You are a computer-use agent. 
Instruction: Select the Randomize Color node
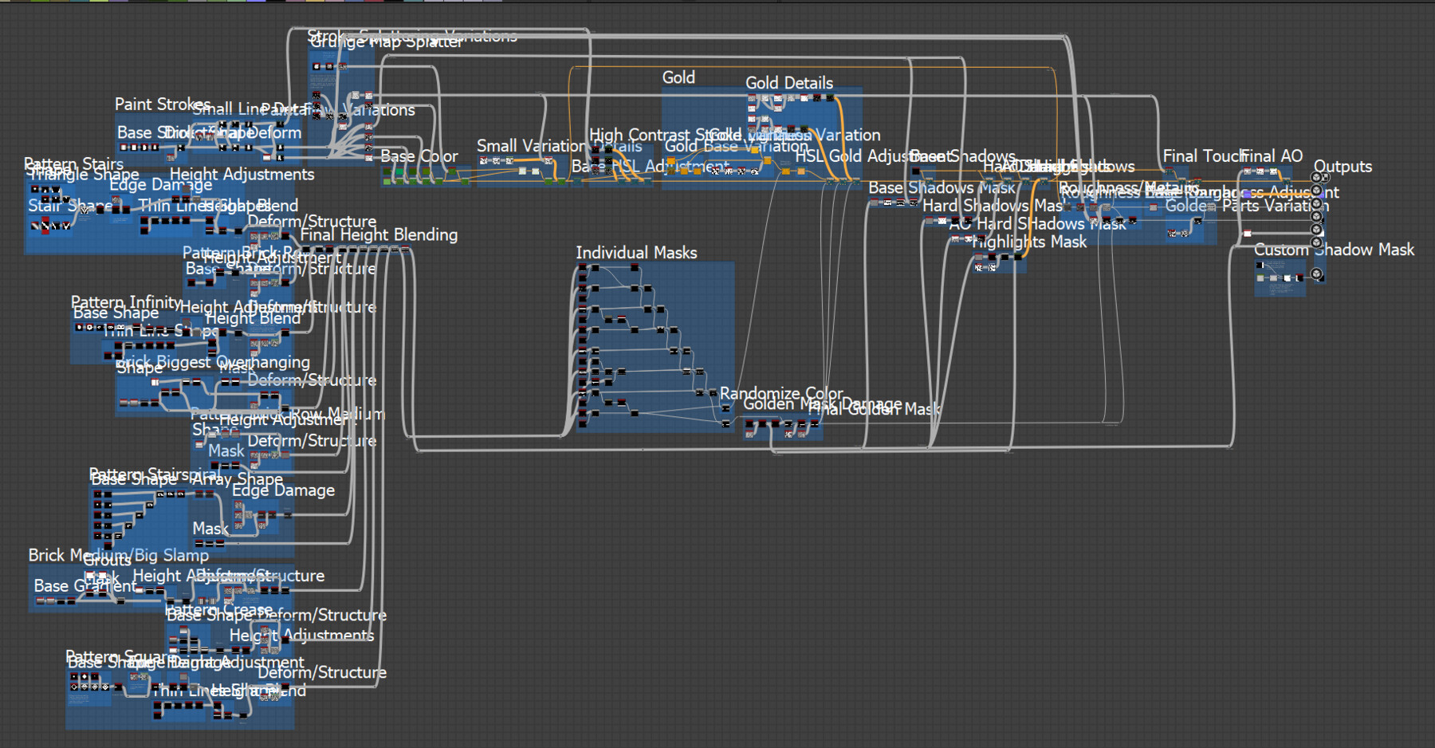coord(725,407)
